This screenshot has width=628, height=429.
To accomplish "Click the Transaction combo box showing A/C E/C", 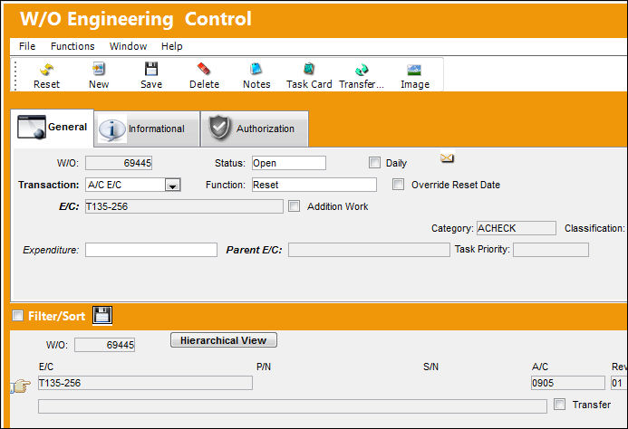I will click(133, 185).
